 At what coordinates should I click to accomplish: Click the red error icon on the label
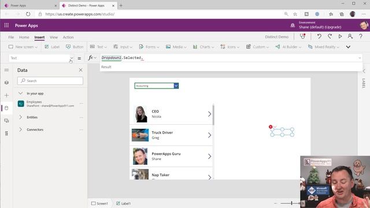tap(271, 127)
